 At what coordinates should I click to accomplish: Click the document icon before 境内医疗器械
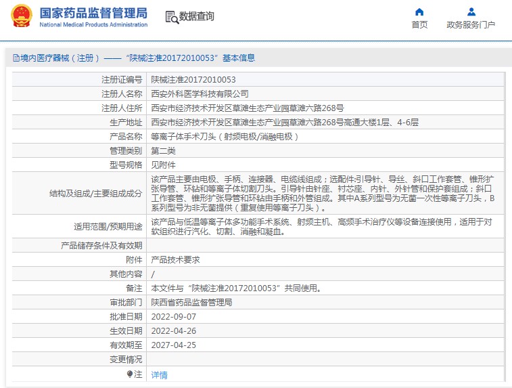(16, 58)
